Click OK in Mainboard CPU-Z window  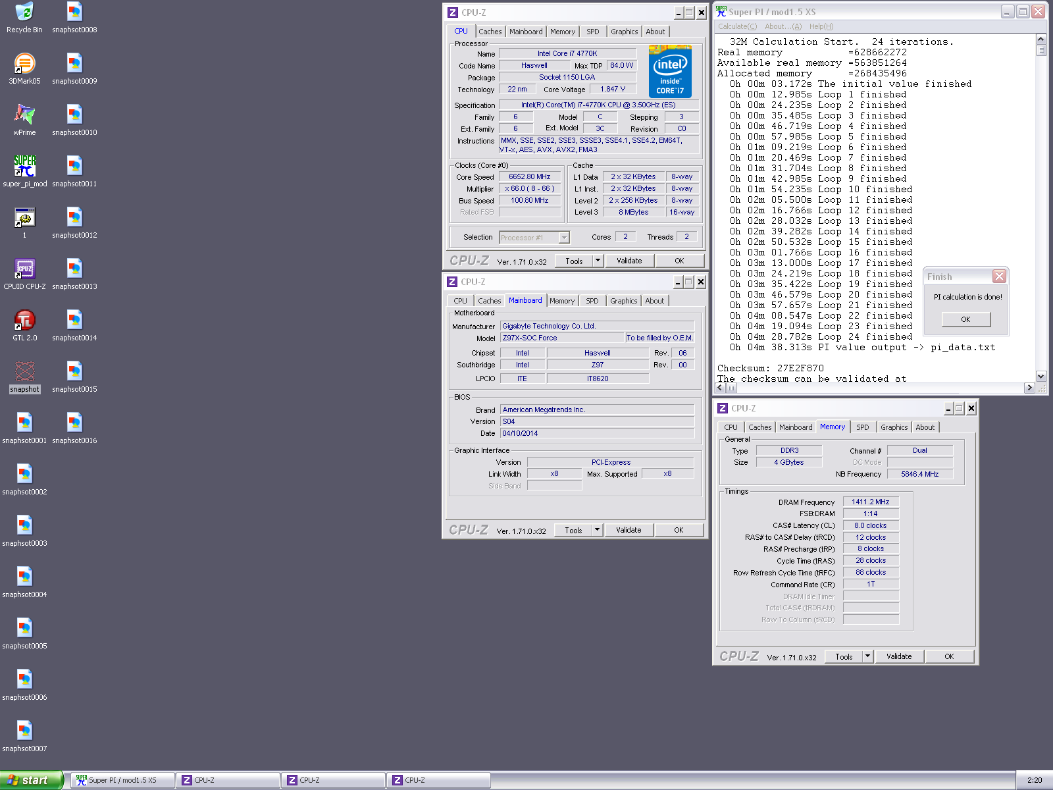pos(679,530)
